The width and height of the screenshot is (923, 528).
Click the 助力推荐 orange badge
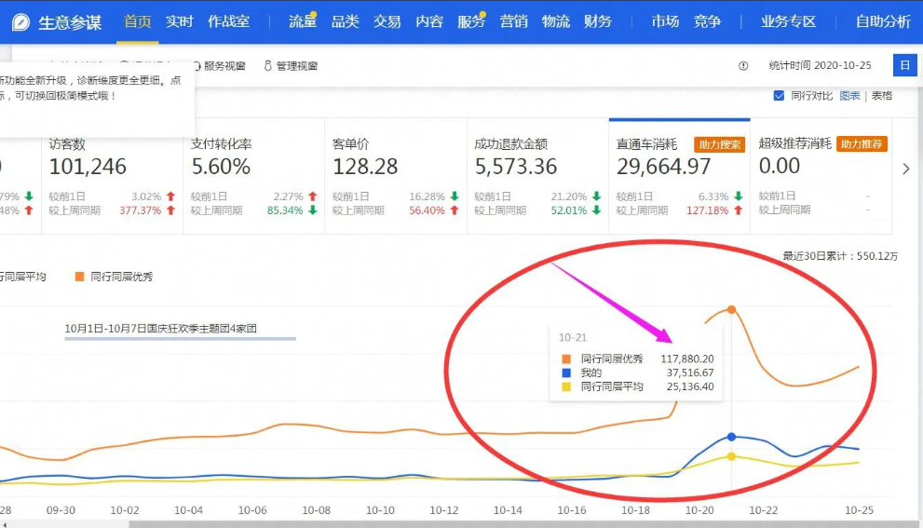pos(862,144)
